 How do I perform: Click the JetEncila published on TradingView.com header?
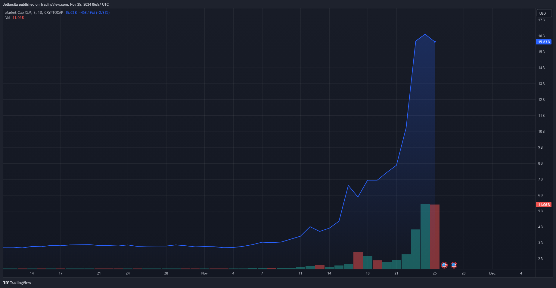(x=56, y=5)
